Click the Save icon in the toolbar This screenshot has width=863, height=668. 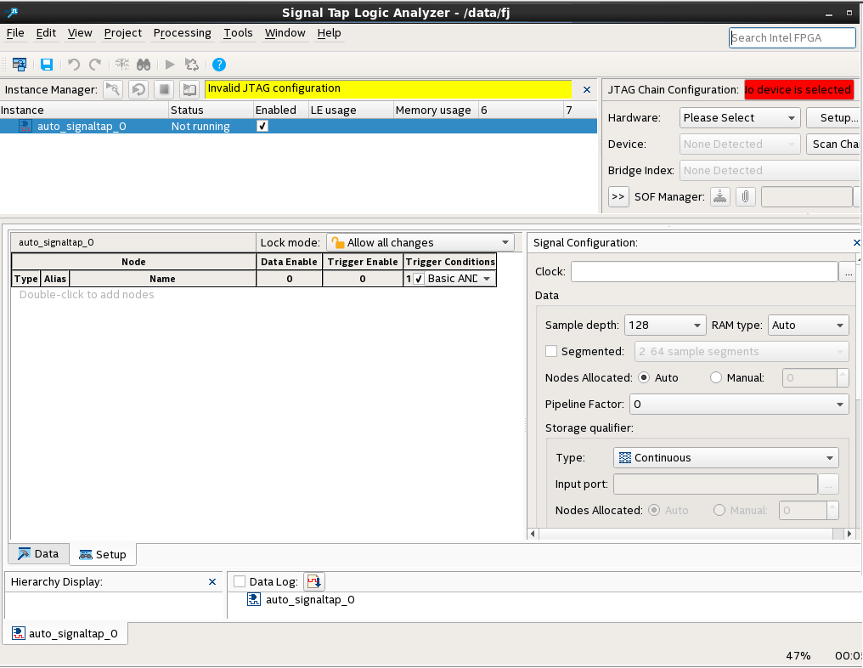point(47,65)
